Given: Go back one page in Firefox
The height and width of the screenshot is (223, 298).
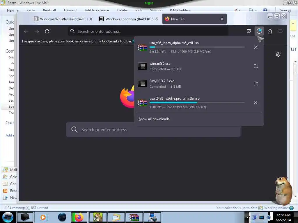Looking at the screenshot, I should (26, 31).
